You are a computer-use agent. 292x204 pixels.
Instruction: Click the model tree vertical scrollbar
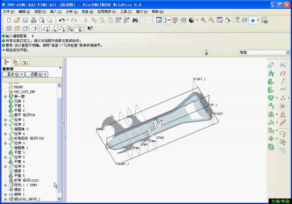point(60,141)
